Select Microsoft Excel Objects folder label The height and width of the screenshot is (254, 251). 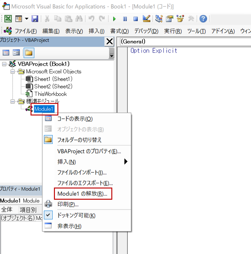click(54, 71)
